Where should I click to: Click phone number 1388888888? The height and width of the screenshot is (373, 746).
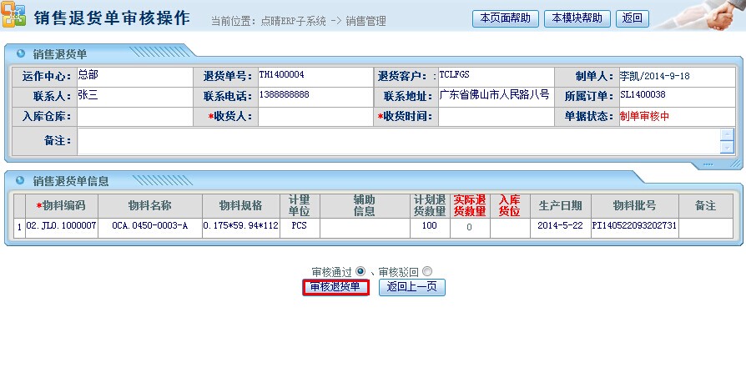[284, 94]
